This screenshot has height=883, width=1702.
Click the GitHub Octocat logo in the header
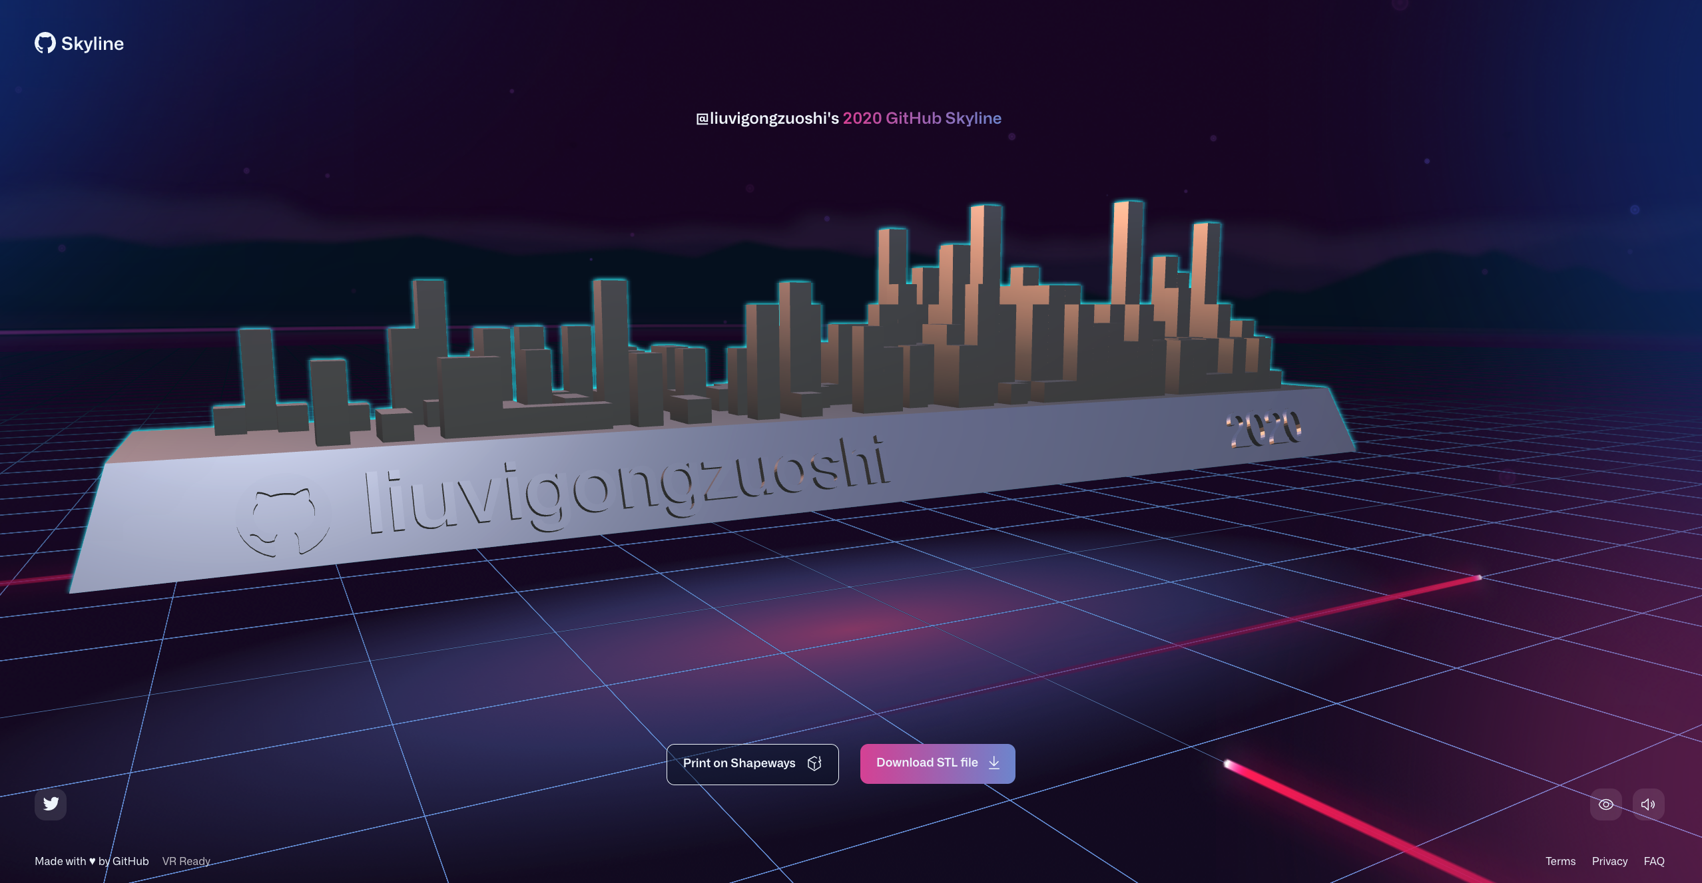pyautogui.click(x=45, y=43)
